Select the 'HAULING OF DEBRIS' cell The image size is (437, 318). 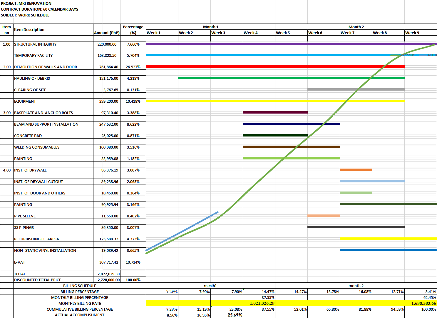(x=53, y=78)
